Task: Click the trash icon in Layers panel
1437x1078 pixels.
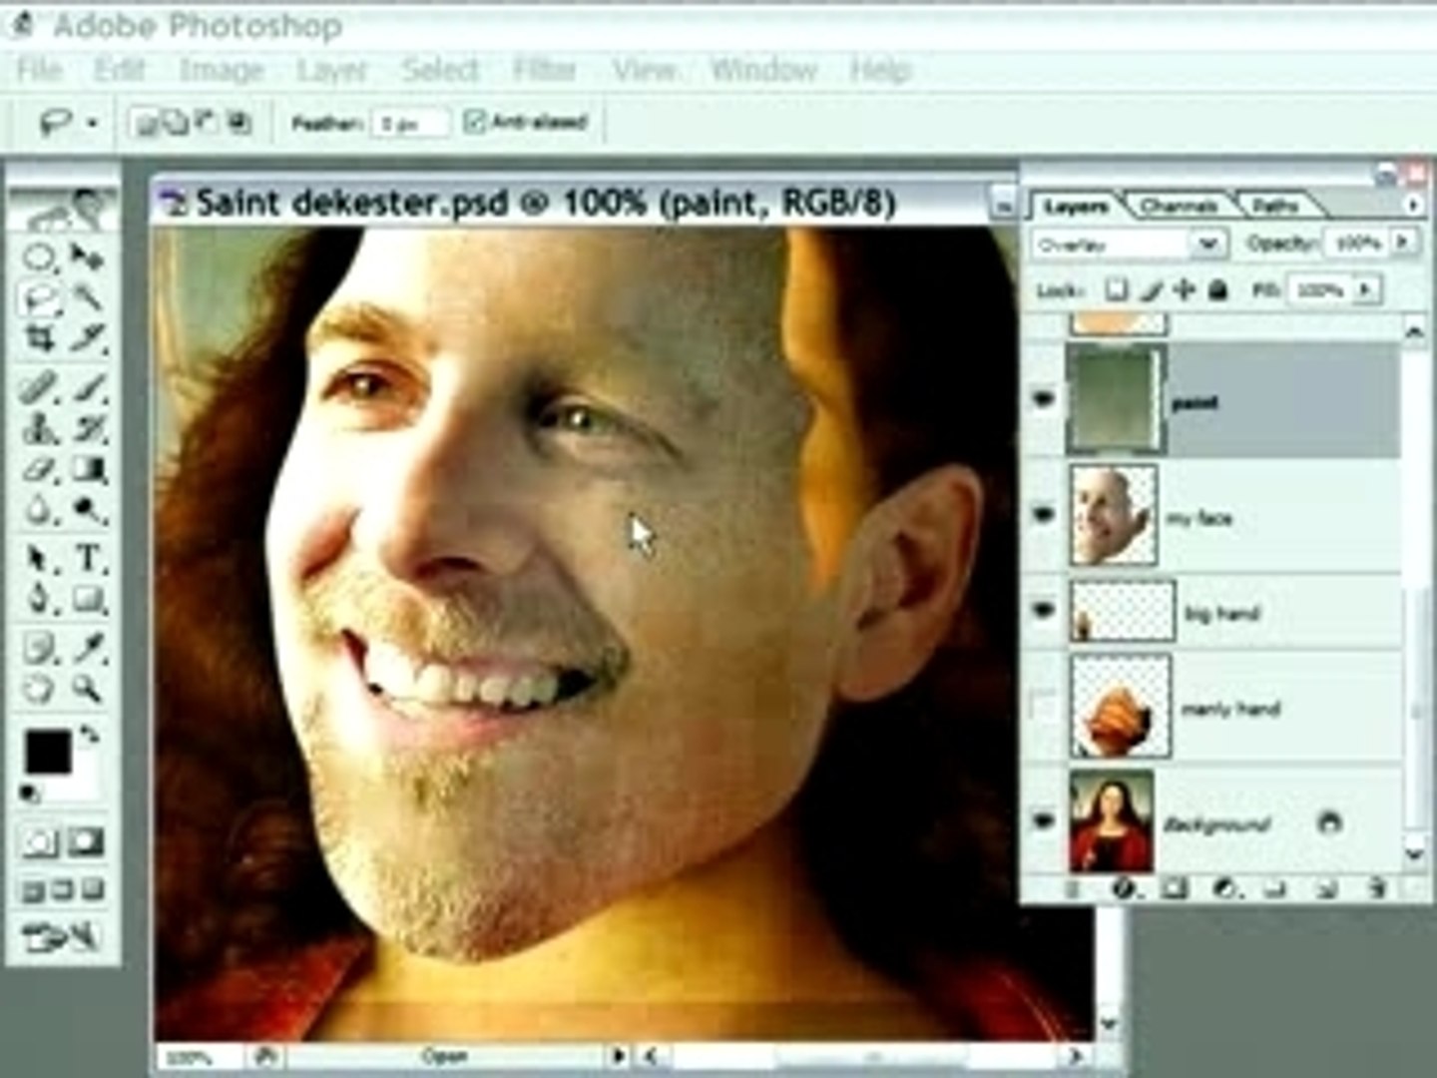Action: 1377,887
